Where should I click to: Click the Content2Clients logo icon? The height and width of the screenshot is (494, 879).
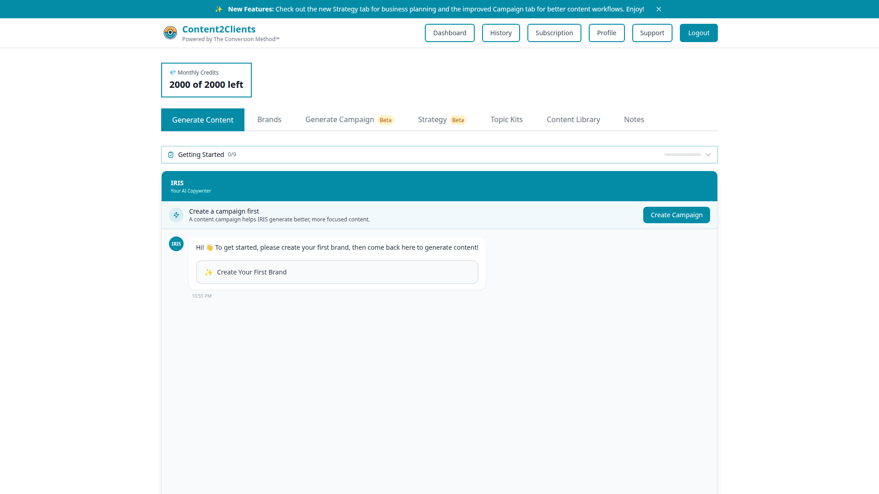(170, 32)
